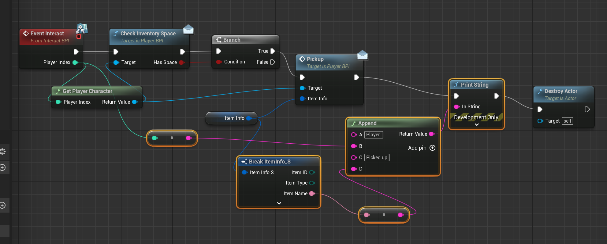This screenshot has width=607, height=244.
Task: Select the Destroy Actor node title
Action: coord(560,91)
